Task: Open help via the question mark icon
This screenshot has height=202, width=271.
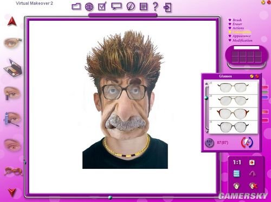Action: 155,7
